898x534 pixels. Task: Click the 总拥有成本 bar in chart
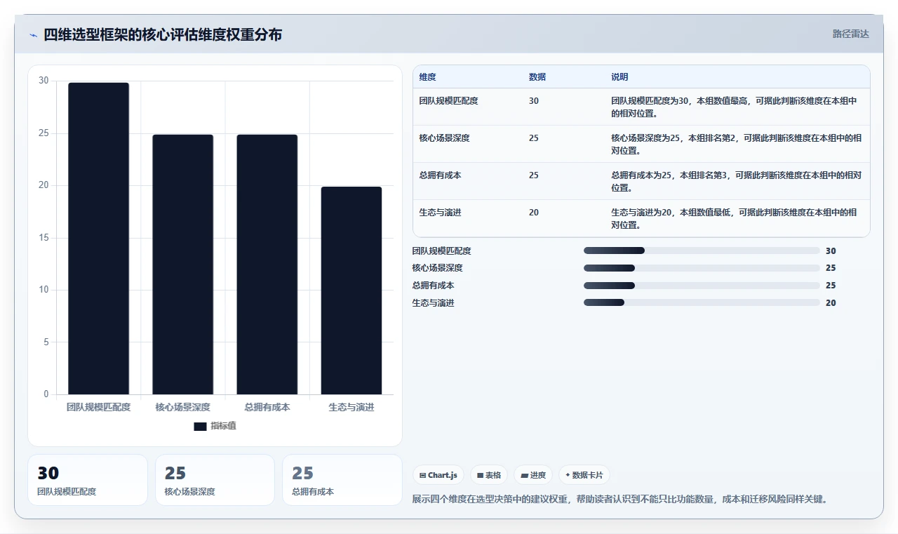point(267,265)
